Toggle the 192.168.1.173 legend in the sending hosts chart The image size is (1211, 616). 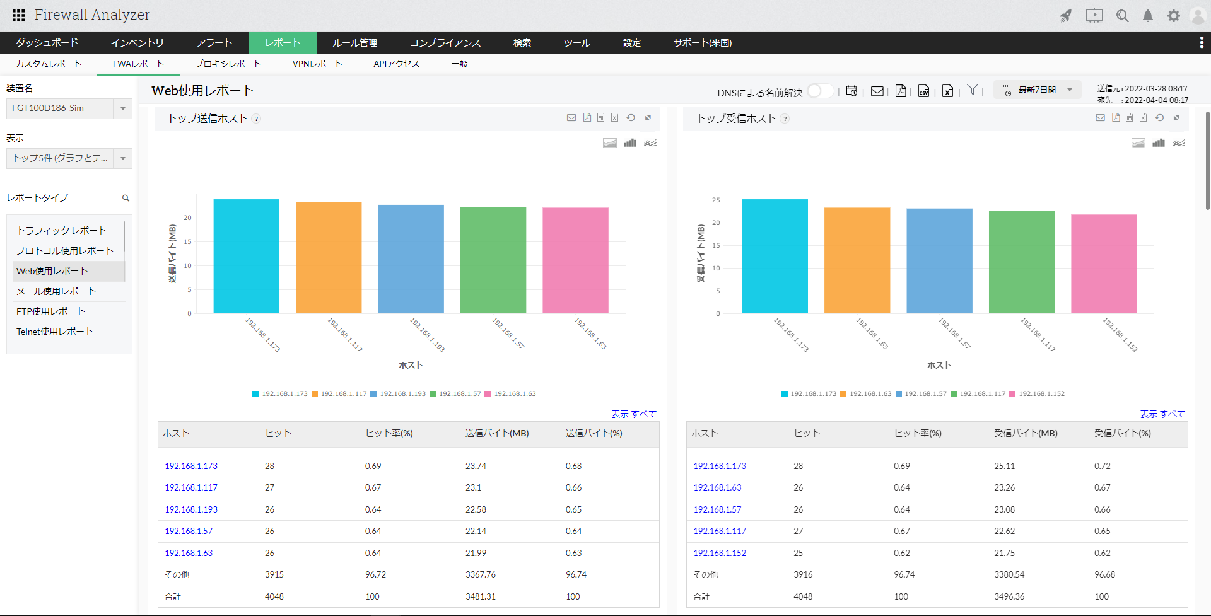pos(279,394)
